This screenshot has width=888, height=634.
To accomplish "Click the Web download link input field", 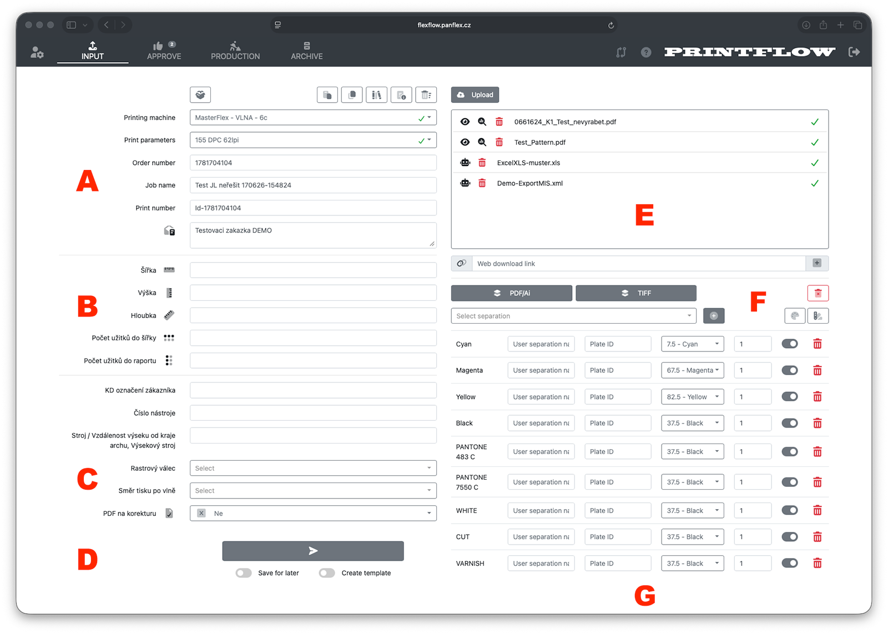I will click(x=639, y=264).
